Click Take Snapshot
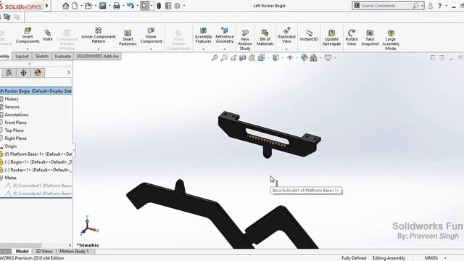Viewport: 464px width, 261px height. [370, 38]
